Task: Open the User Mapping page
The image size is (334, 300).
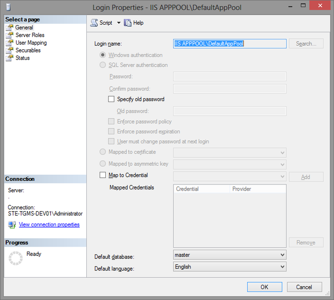Action: coord(31,43)
